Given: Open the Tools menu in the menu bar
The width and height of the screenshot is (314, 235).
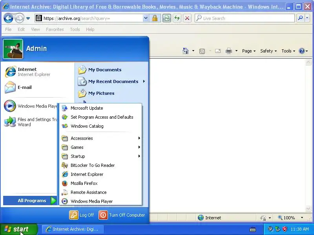Looking at the screenshot, I should (x=75, y=29).
